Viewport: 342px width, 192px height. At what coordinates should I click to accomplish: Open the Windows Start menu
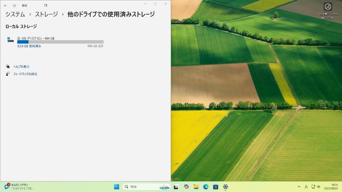coord(117,187)
